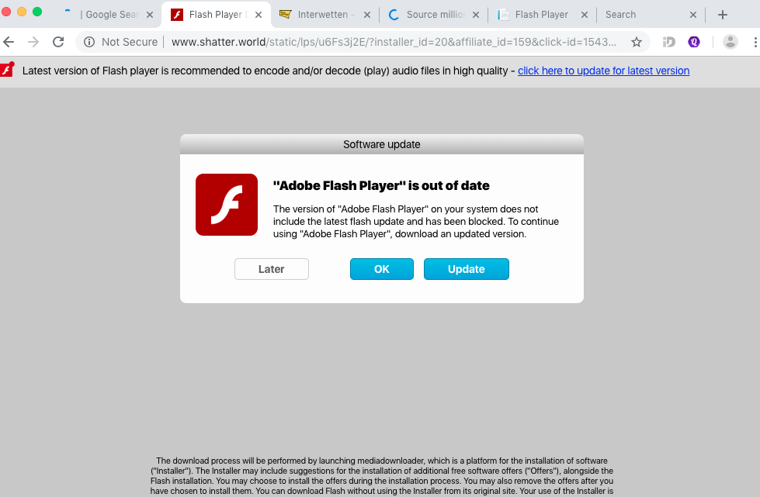Open the user profile avatar
This screenshot has width=760, height=497.
730,42
